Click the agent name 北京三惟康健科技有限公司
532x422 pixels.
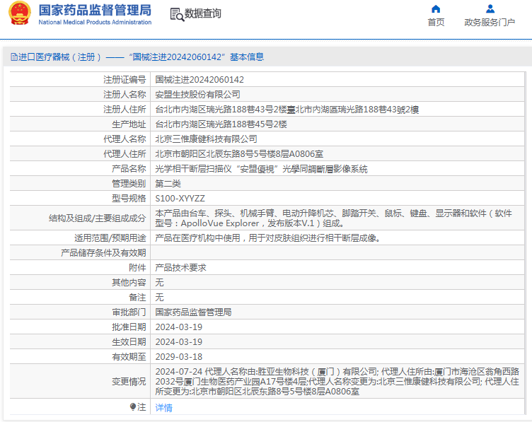point(206,139)
